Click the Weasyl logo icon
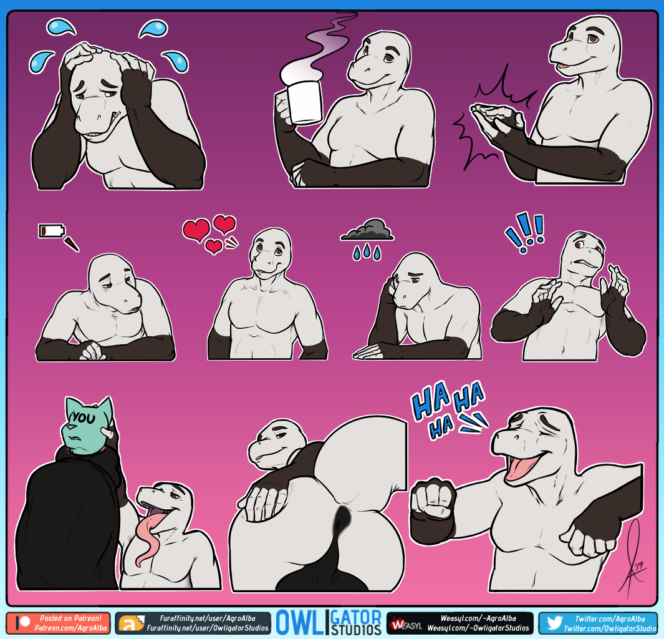Viewport: 664px width, 639px height. [406, 624]
